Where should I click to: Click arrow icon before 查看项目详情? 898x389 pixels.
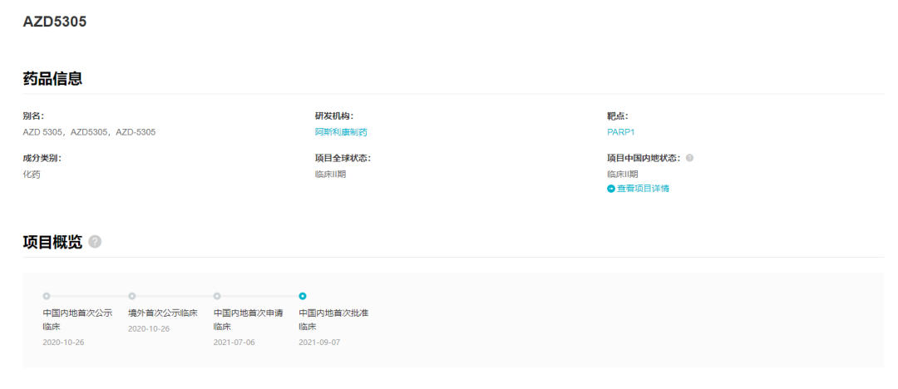click(x=611, y=189)
